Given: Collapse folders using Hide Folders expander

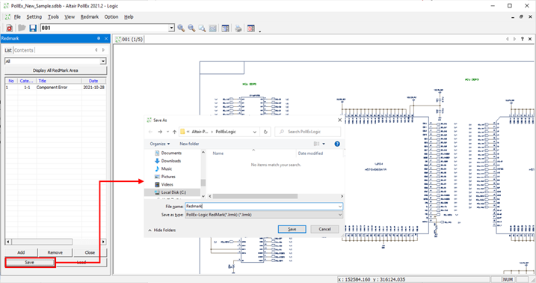Looking at the screenshot, I should (x=162, y=231).
